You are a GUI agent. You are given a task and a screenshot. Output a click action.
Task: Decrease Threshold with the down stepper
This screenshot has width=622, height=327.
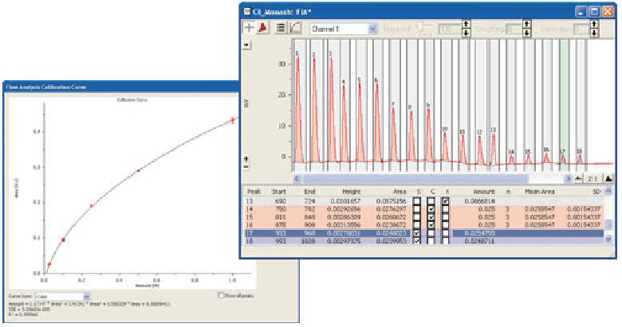(x=467, y=33)
